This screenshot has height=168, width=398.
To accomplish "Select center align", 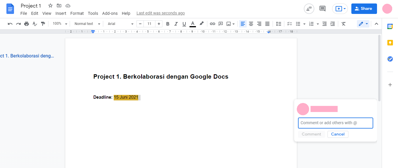I will [x=251, y=24].
